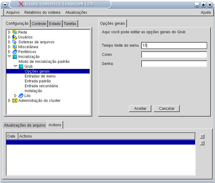The width and height of the screenshot is (215, 183).
Task: Select the Configuração tab
Action: click(x=17, y=23)
